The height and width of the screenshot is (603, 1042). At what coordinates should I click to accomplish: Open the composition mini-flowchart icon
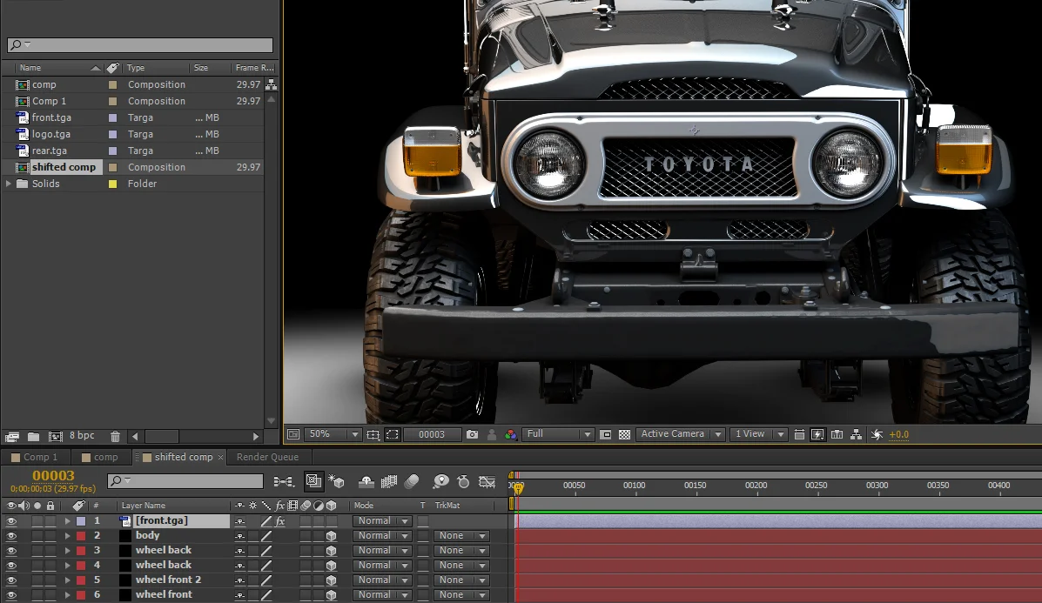tap(284, 481)
